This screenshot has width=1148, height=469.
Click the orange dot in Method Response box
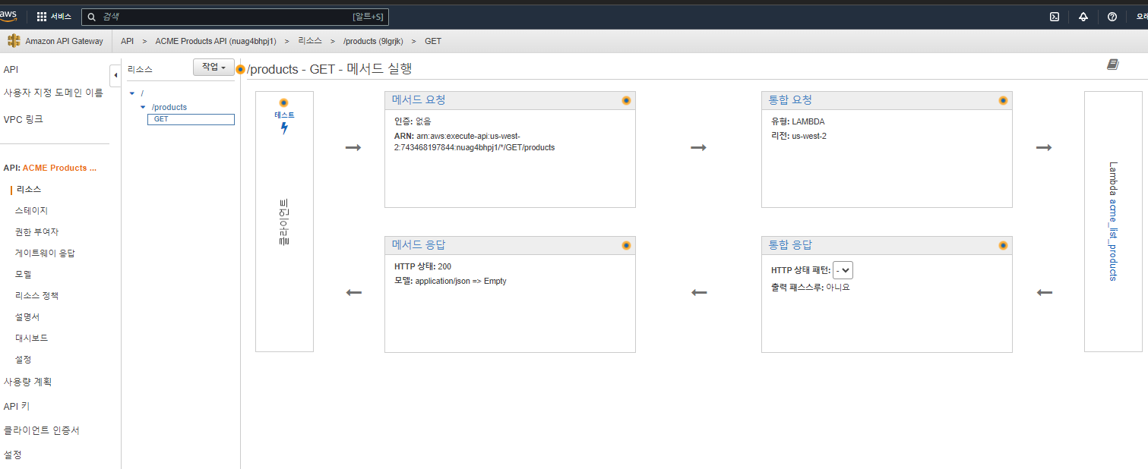(x=626, y=245)
